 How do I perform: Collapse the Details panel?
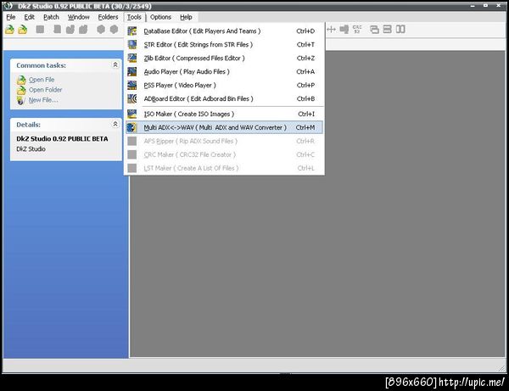115,124
